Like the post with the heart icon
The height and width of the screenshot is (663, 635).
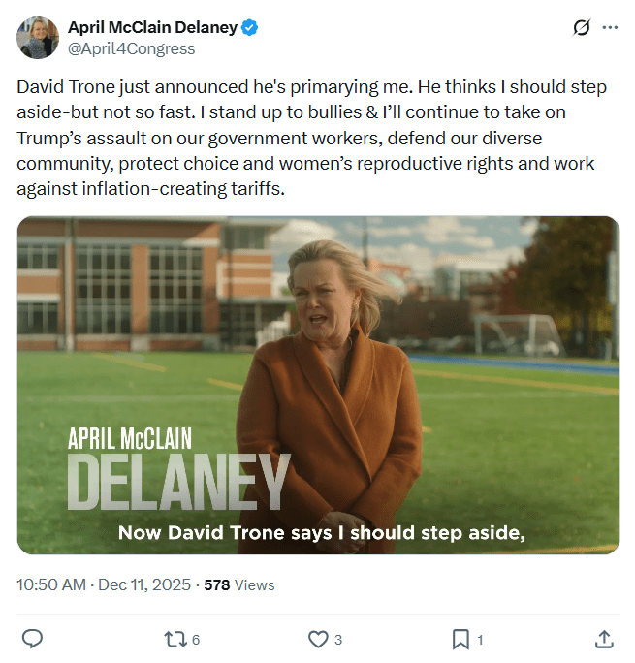[317, 639]
